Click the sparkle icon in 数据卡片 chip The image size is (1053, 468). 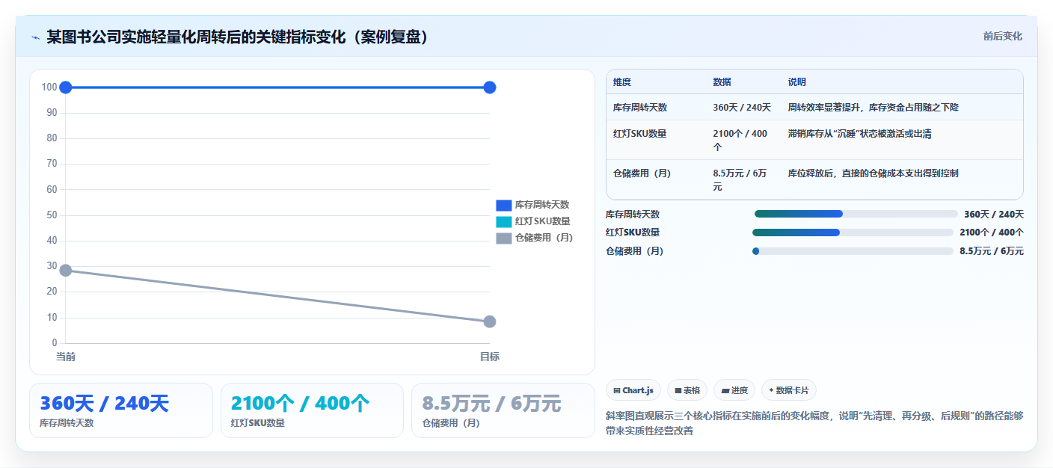[x=771, y=390]
